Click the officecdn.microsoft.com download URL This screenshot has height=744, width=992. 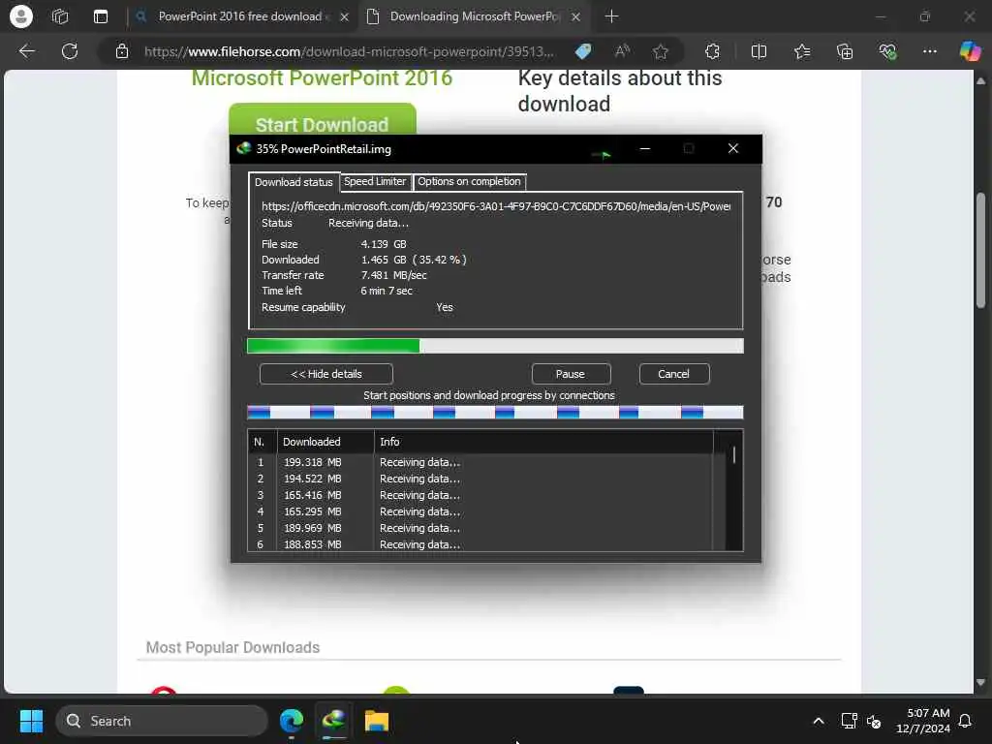496,206
